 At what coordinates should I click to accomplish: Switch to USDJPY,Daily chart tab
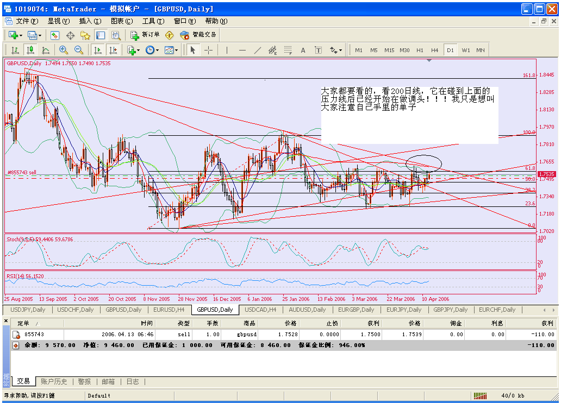[x=28, y=310]
